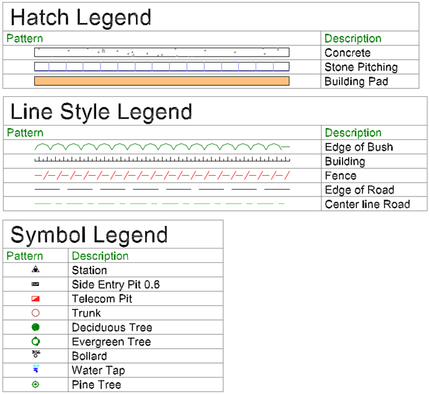This screenshot has height=394, width=430.
Task: Click the Station triangle symbol
Action: (35, 269)
